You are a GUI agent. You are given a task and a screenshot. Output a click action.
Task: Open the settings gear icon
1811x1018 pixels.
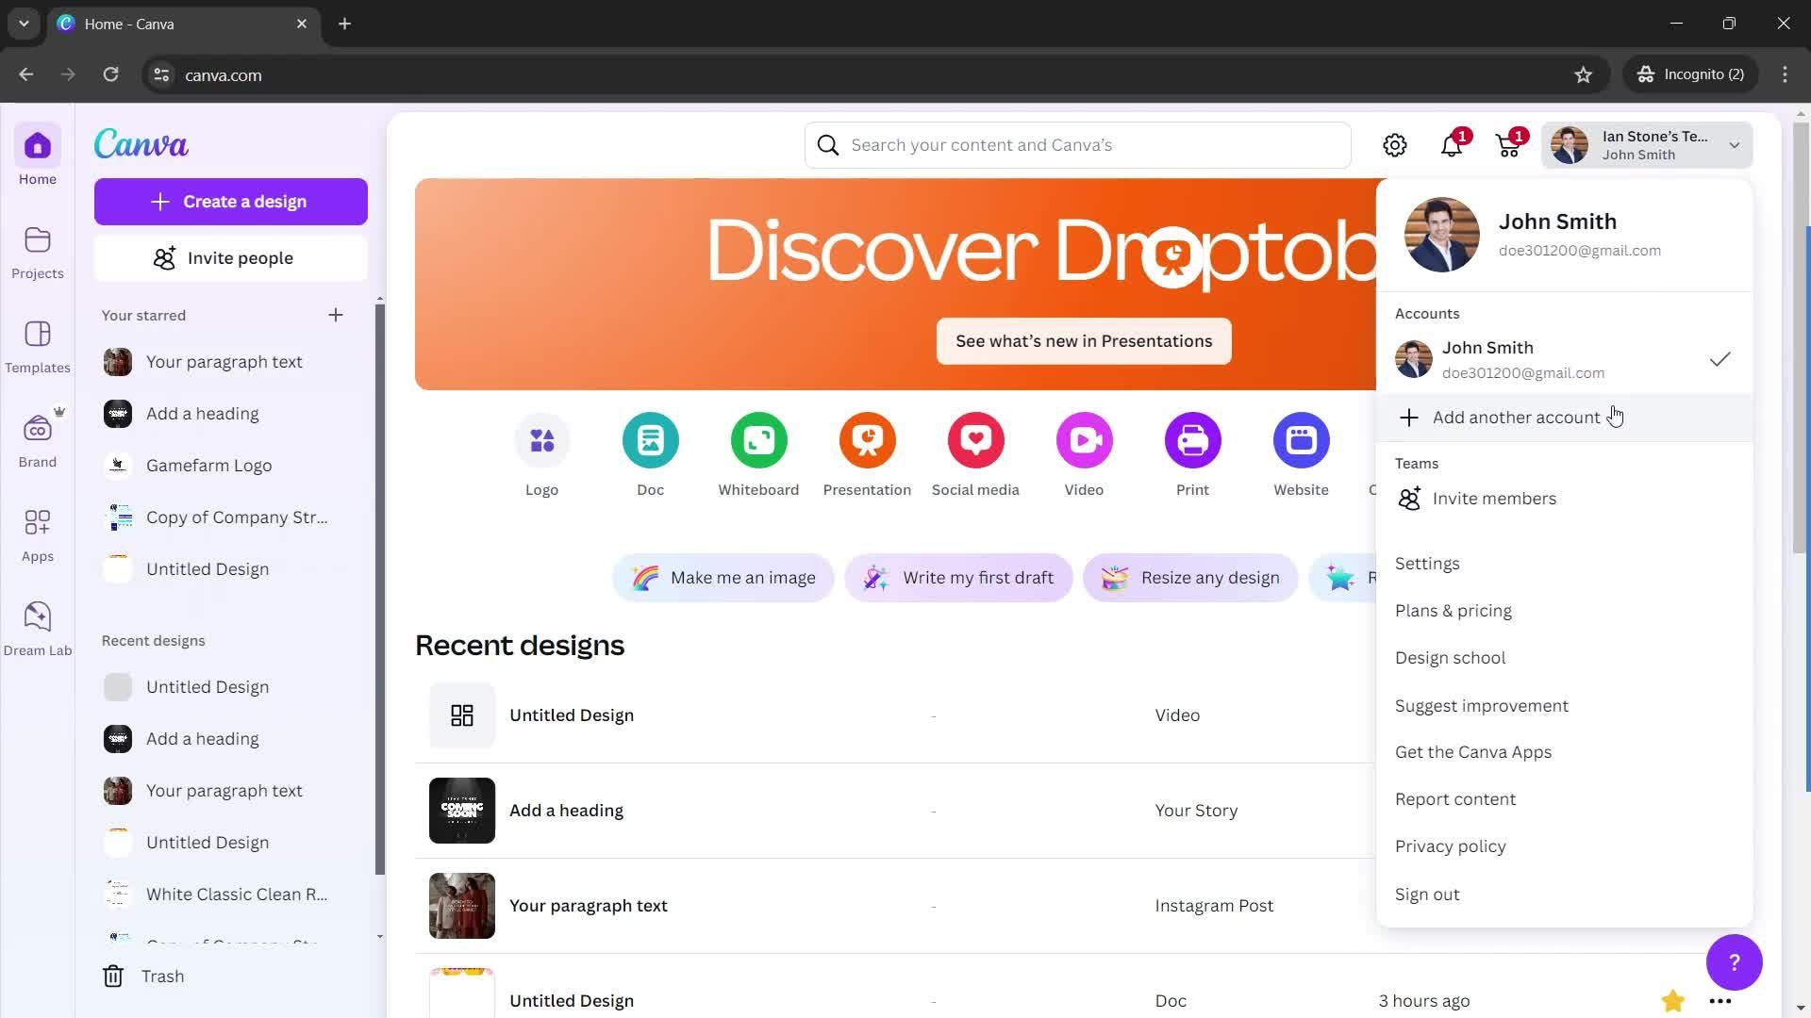1395,145
